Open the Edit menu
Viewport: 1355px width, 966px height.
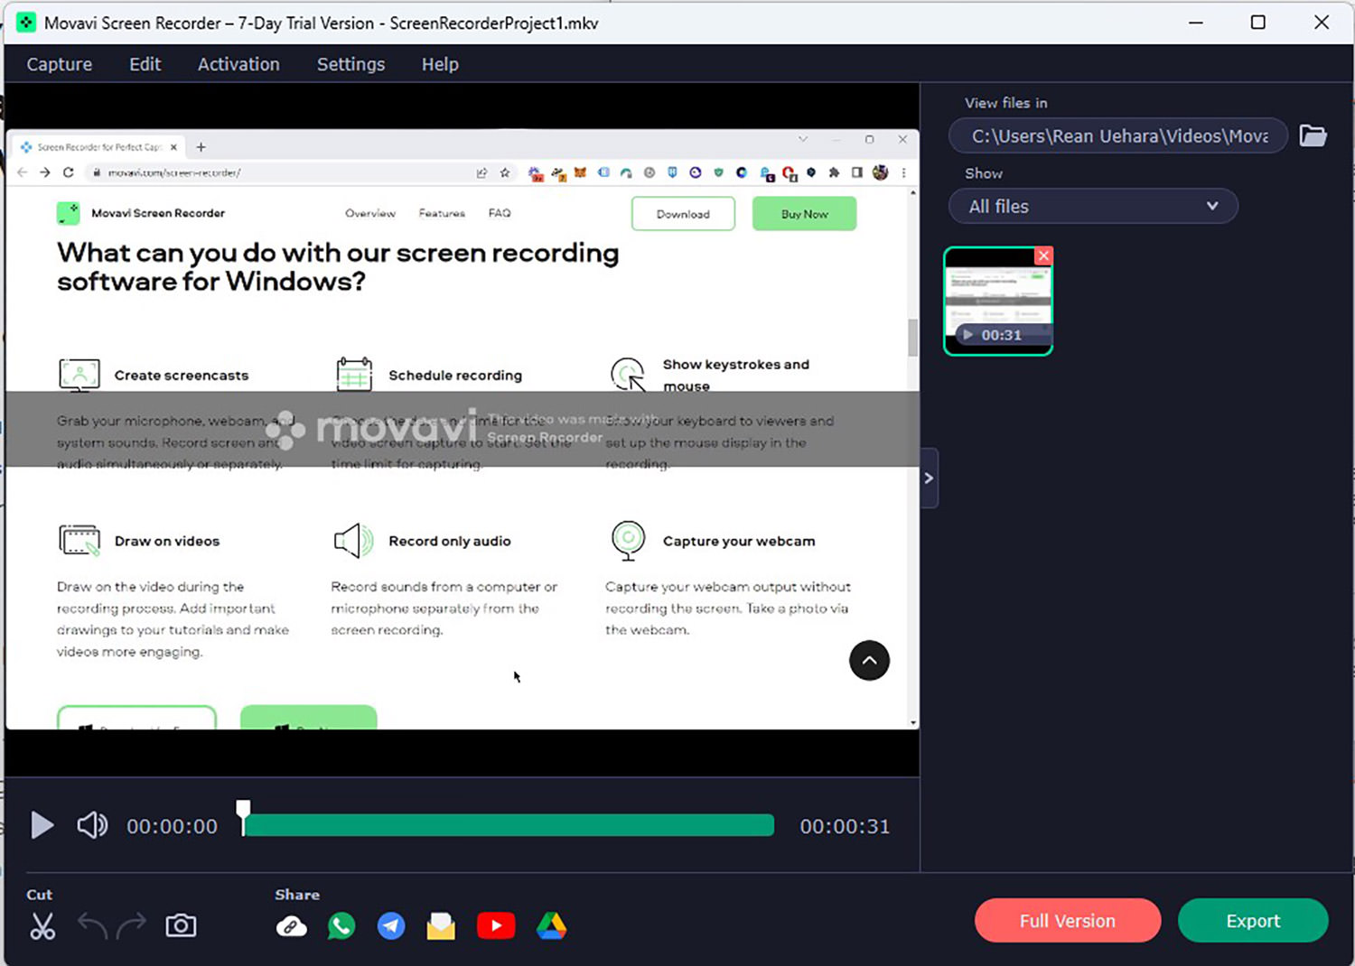click(145, 64)
